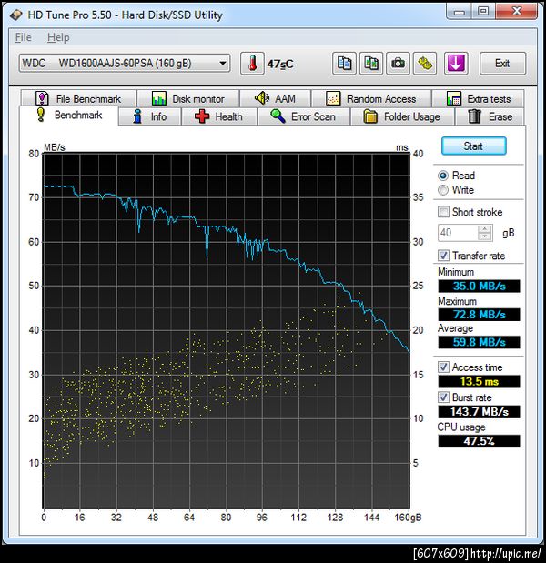This screenshot has height=563, width=546.
Task: Click the 13.5 ms access time value
Action: 480,381
